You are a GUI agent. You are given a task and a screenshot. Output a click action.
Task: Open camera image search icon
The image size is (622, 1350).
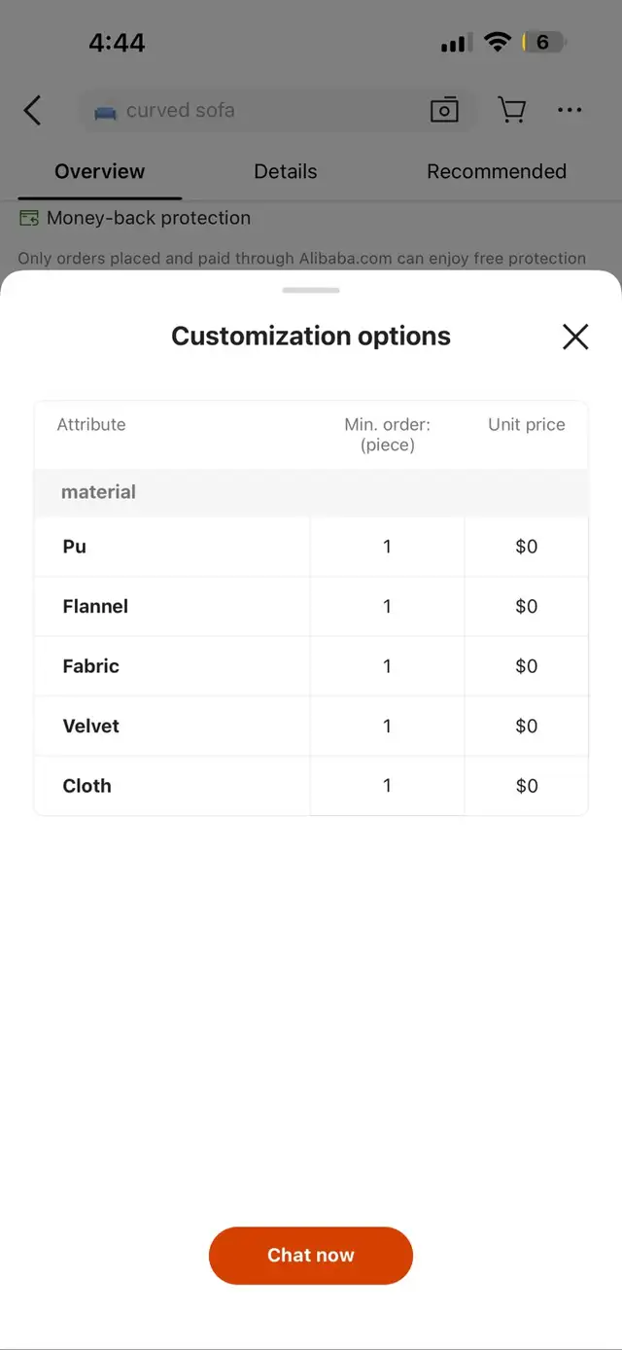pyautogui.click(x=444, y=111)
